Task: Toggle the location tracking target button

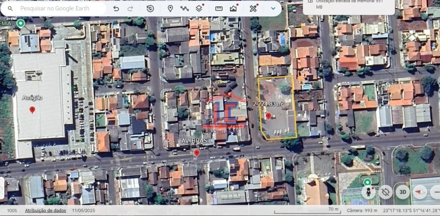Action: click(385, 192)
